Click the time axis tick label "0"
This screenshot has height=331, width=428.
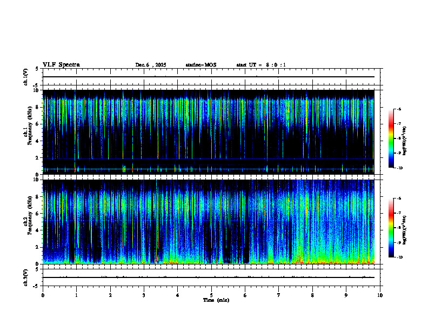(x=43, y=295)
